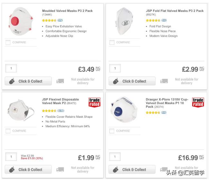This screenshot has height=180, width=209.
Task: Click & Collect the JSP Flexinet mask
Action: tap(28, 170)
